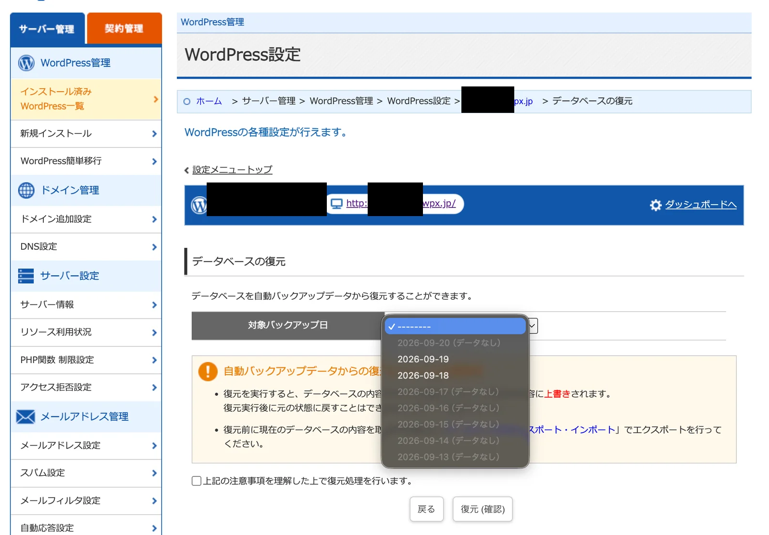
Task: Click the WordPress管理 text in top bar
Action: [212, 22]
